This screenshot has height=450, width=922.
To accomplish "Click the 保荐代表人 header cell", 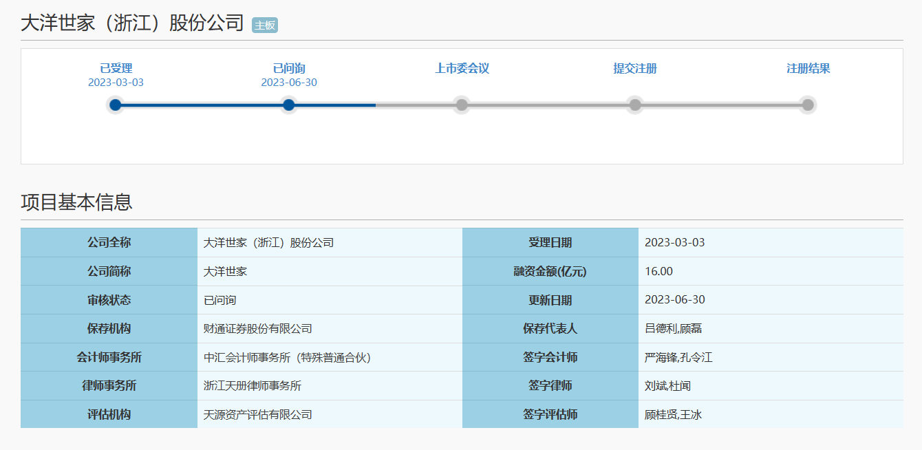I will [x=550, y=329].
